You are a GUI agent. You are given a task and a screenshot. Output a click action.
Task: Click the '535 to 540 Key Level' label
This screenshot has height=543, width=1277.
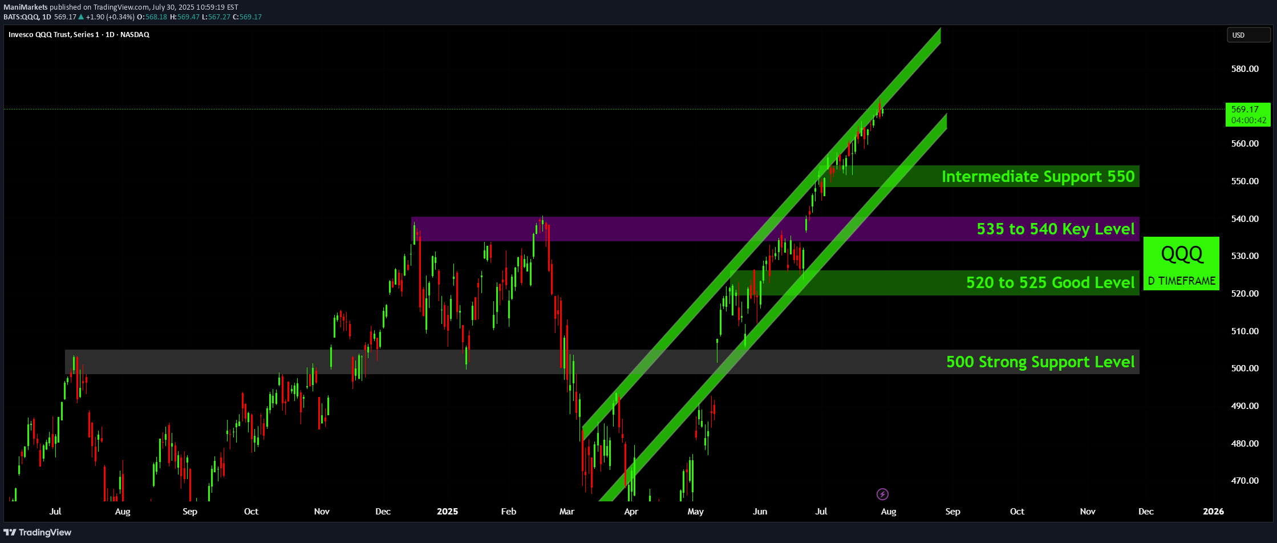point(1056,229)
